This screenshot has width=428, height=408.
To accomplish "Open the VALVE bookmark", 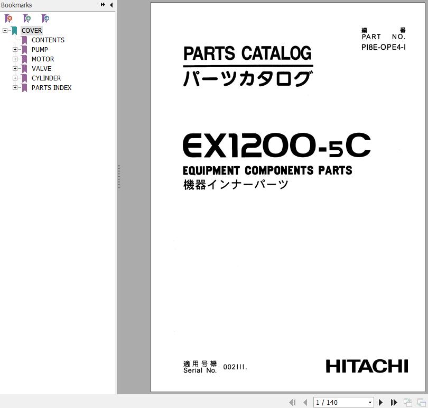I will (42, 69).
